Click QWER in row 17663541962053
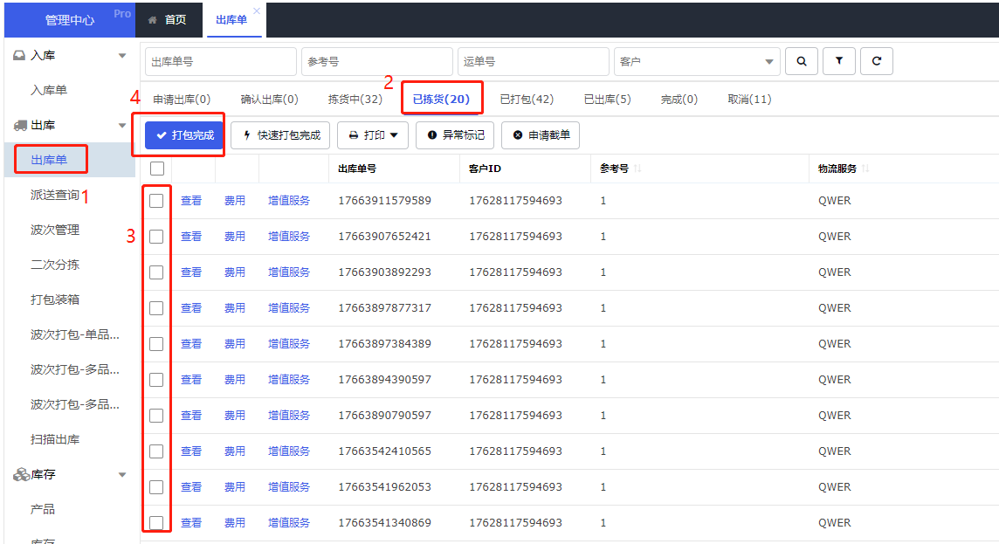999x544 pixels. click(834, 486)
